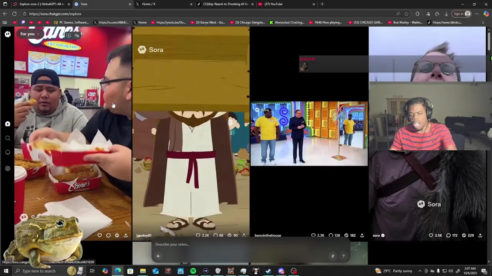Image resolution: width=492 pixels, height=276 pixels.
Task: Open the Sora logo home icon
Action: [x=8, y=34]
